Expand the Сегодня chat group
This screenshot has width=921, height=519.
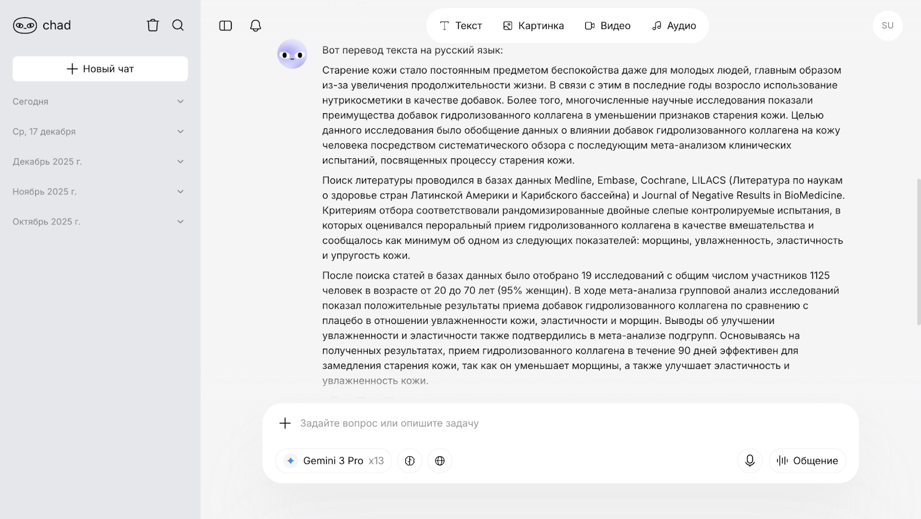tap(99, 102)
